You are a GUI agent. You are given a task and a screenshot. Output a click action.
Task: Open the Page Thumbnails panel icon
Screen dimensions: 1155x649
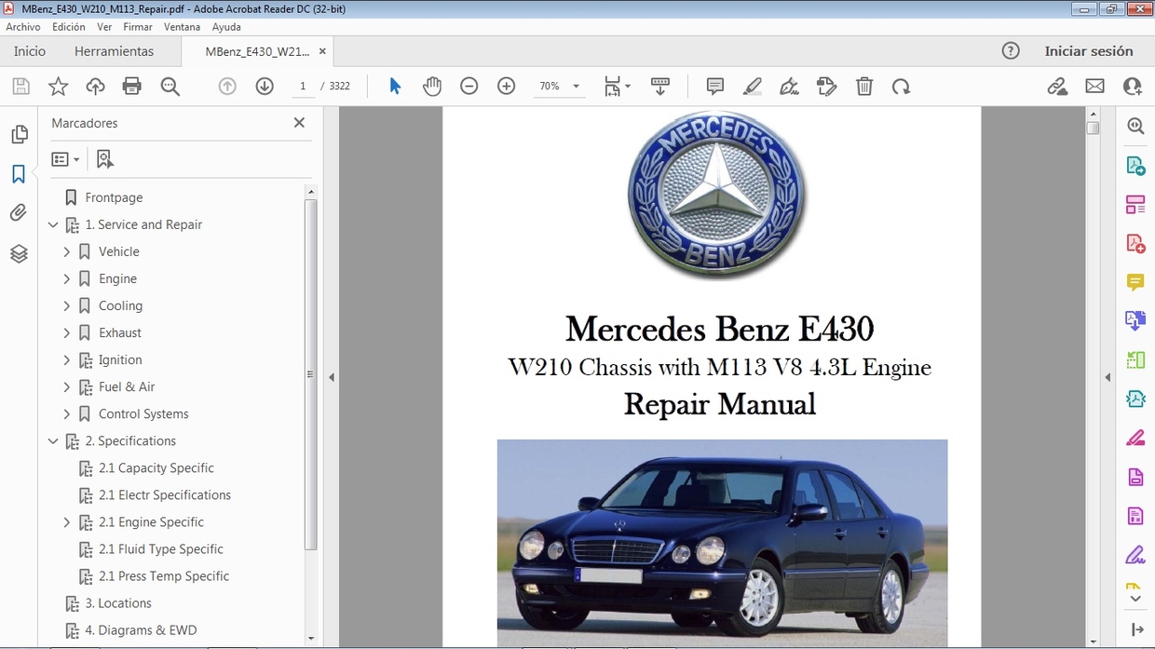pos(20,134)
